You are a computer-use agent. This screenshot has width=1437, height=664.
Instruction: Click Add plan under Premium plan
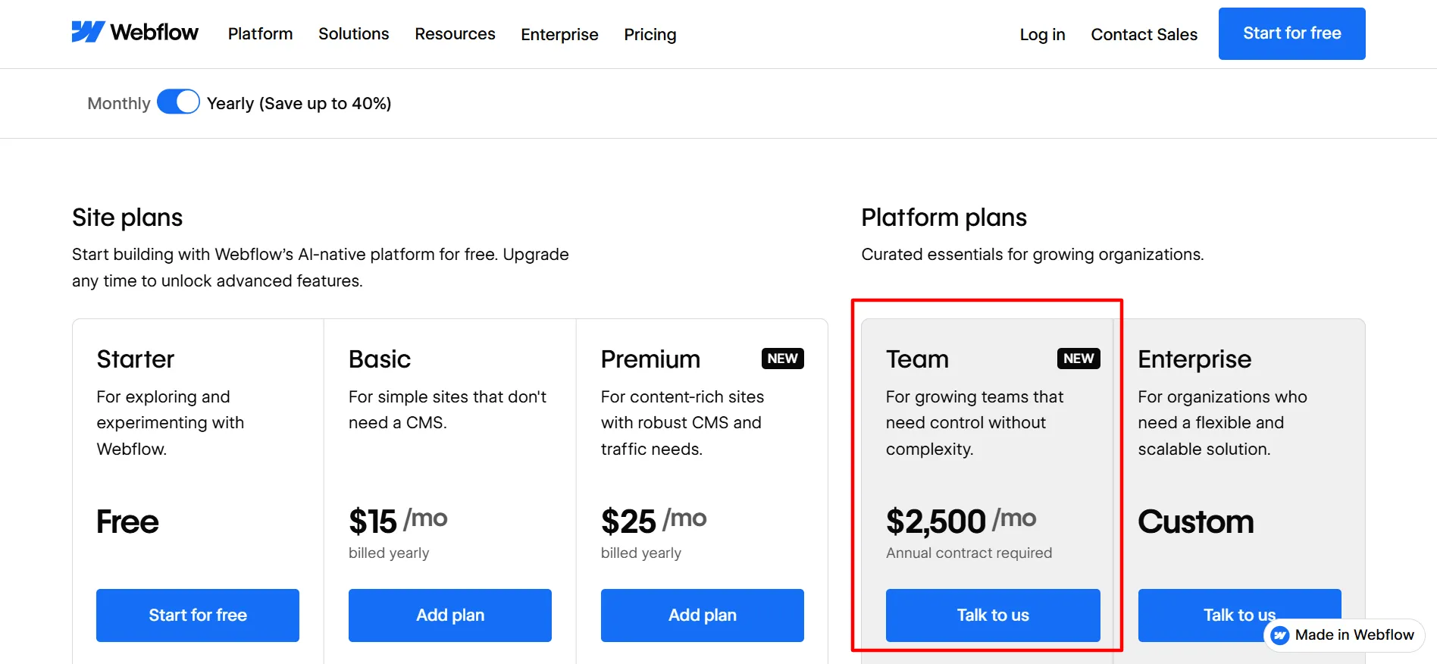(702, 615)
